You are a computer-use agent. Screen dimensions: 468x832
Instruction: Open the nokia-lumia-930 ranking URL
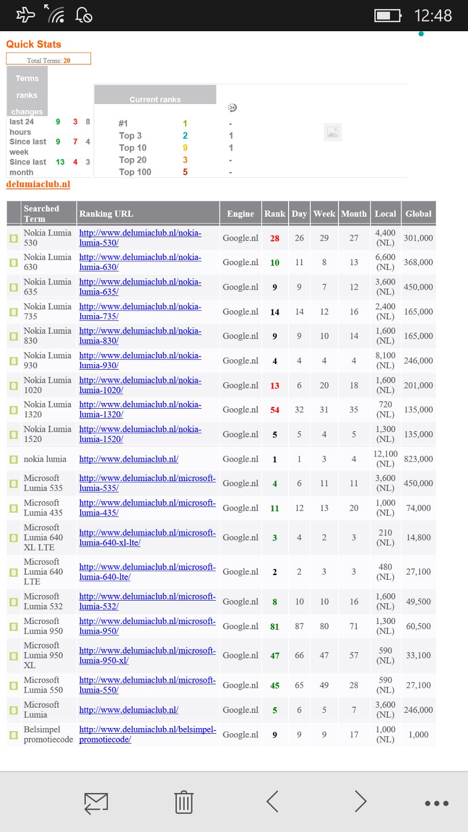tap(140, 360)
